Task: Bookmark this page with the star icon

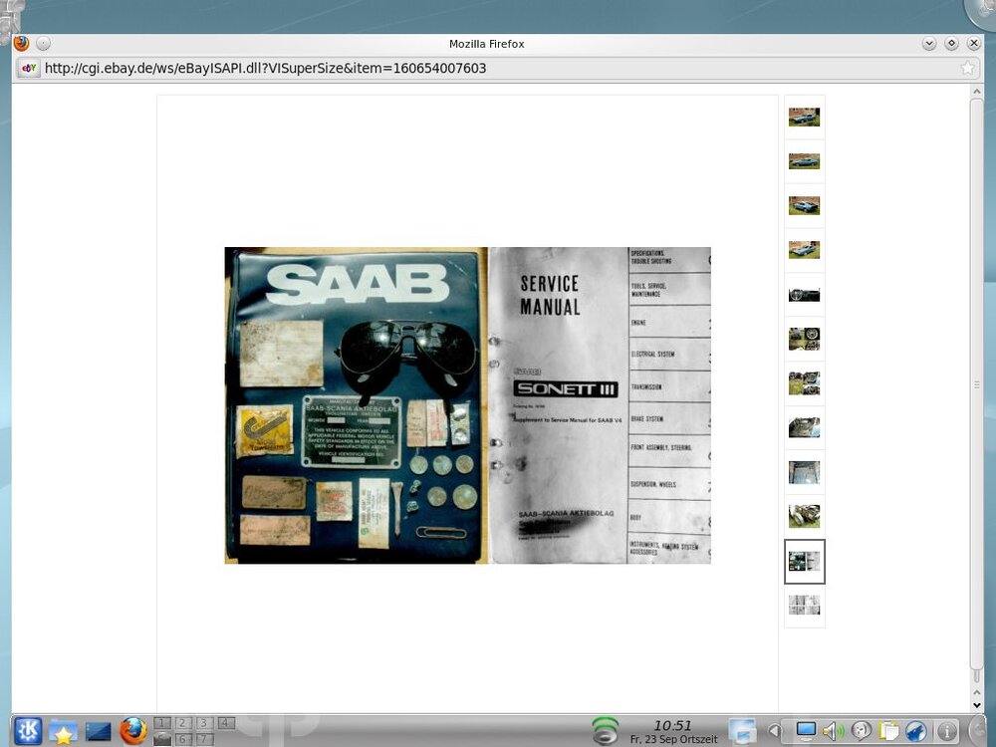Action: coord(967,68)
